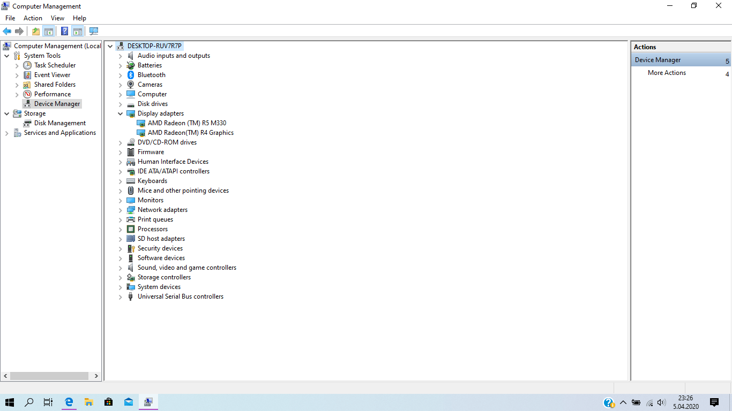This screenshot has width=732, height=411.
Task: Expand the Bluetooth category
Action: click(121, 75)
